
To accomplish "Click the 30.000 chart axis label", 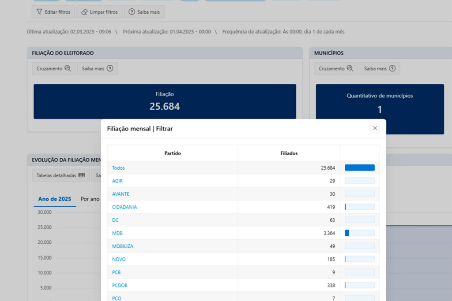I will 45,212.
